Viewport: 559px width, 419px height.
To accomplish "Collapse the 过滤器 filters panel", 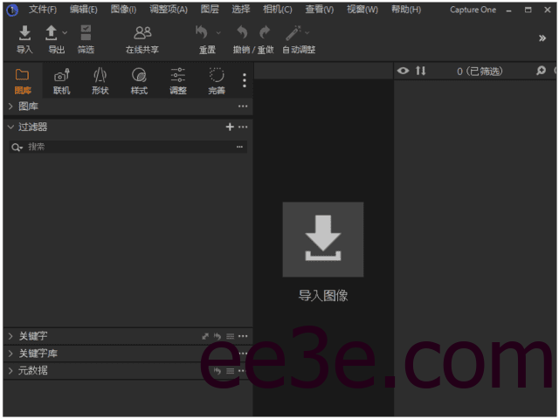I will pyautogui.click(x=10, y=127).
